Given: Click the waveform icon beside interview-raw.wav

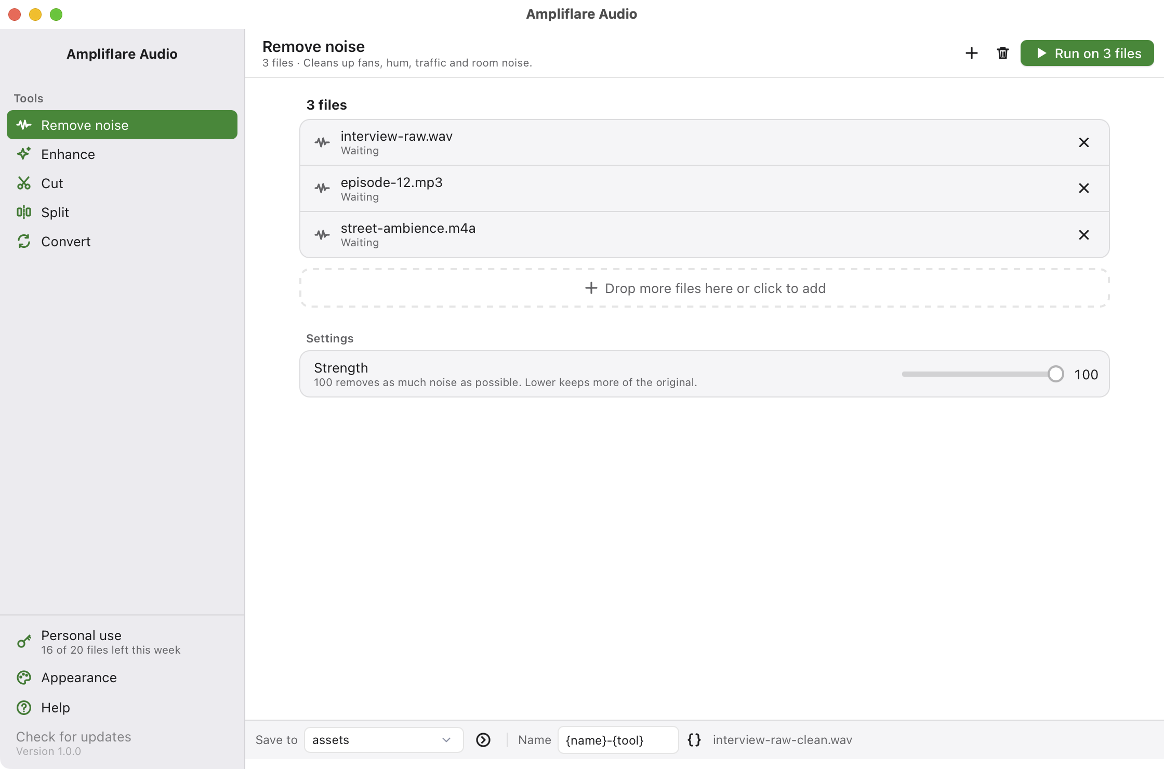Looking at the screenshot, I should [322, 142].
